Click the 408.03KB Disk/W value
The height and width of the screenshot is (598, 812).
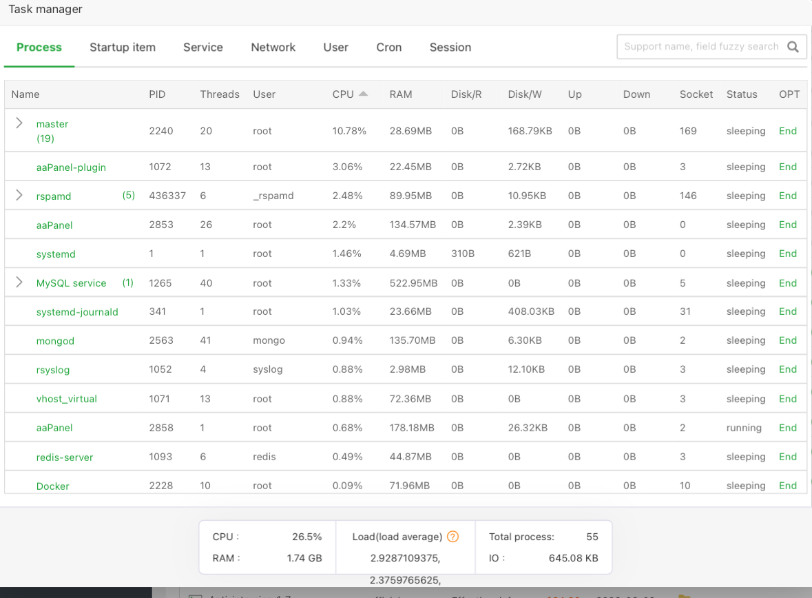click(531, 311)
